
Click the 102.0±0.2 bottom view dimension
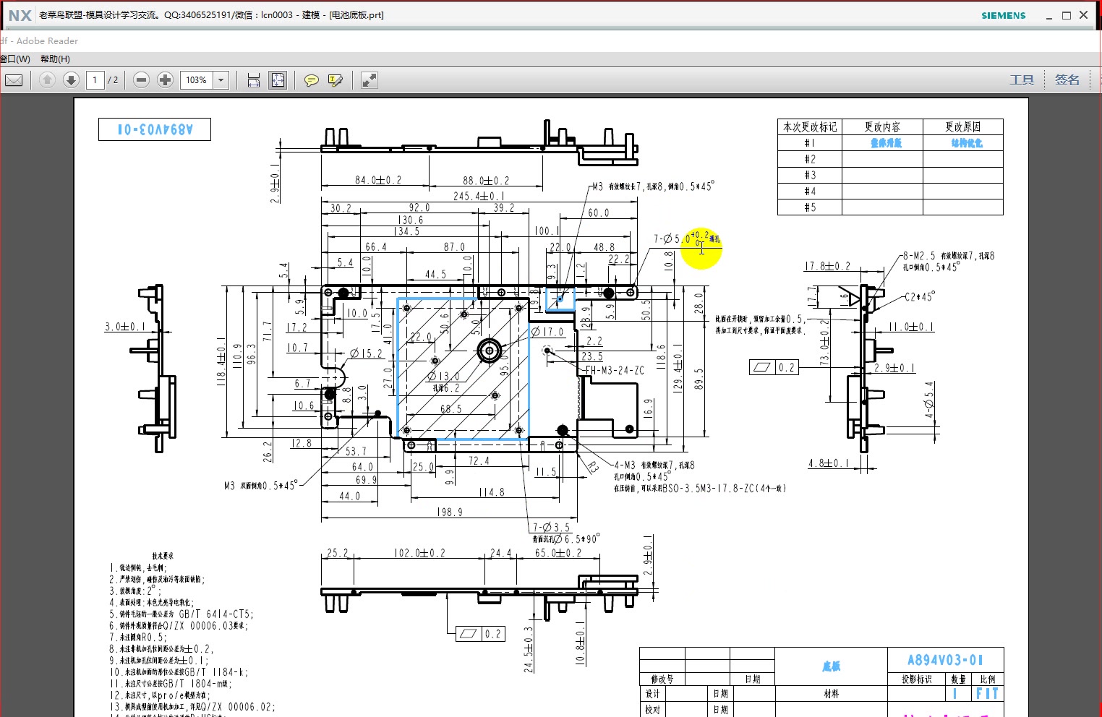[420, 553]
